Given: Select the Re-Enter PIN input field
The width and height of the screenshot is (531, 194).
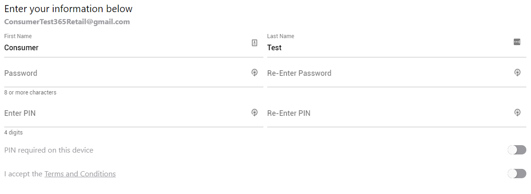Looking at the screenshot, I should coord(387,114).
